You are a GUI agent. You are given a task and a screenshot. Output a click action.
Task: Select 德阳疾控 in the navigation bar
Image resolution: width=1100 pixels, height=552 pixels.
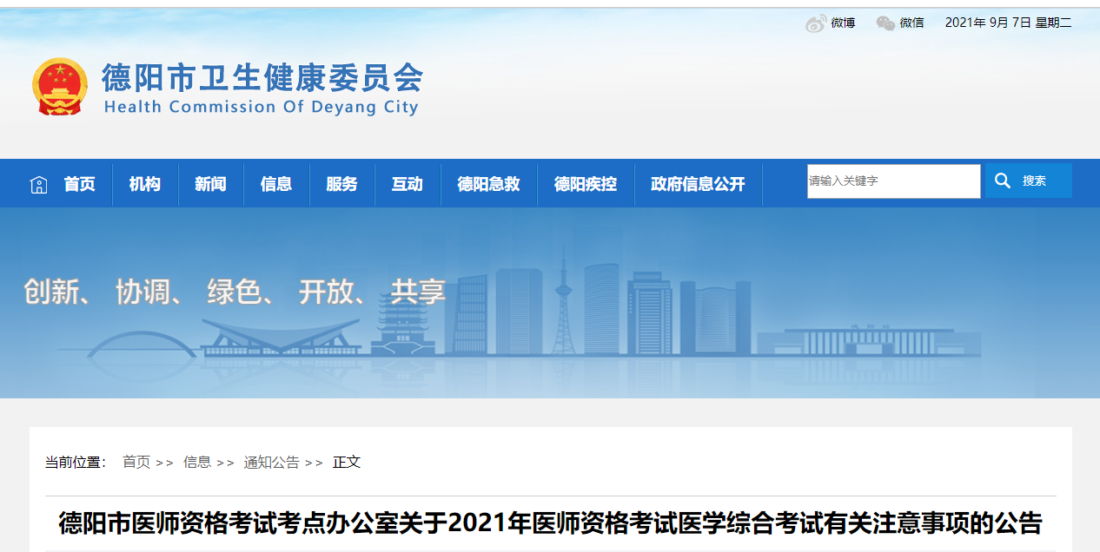pos(586,184)
